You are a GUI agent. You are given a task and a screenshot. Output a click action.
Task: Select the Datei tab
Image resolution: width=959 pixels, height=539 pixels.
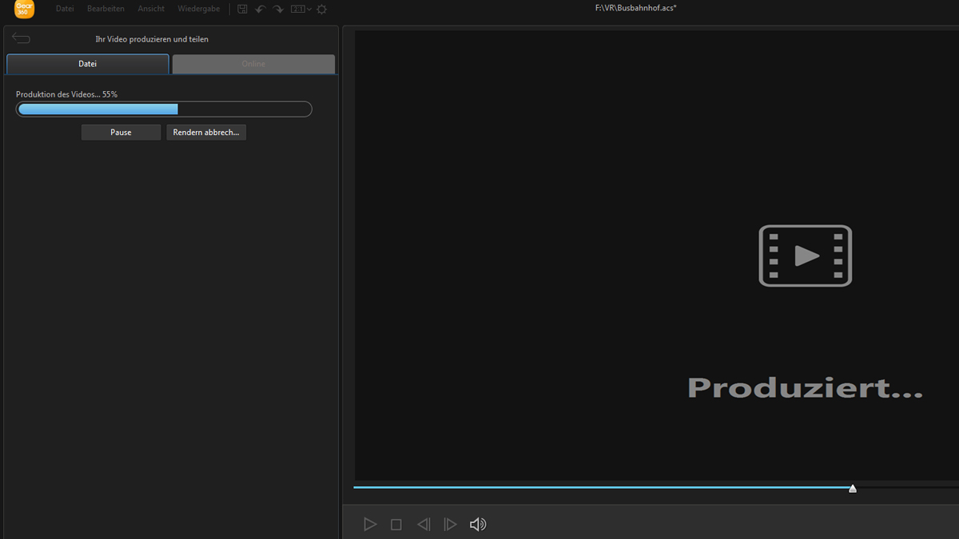(88, 64)
